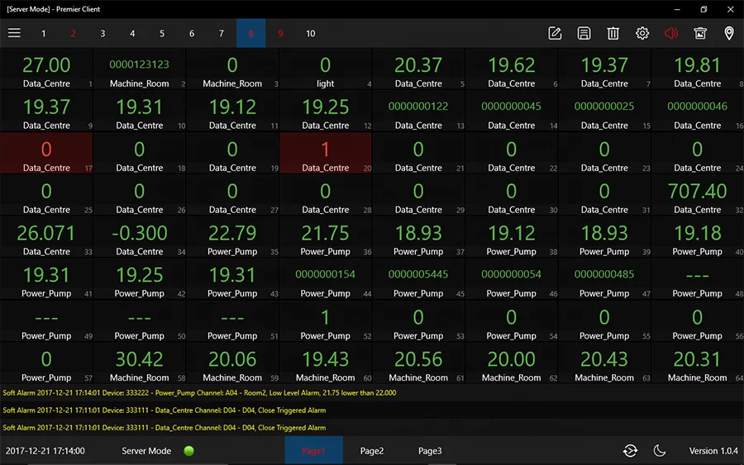This screenshot has height=465, width=744.
Task: Click the green Server Mode status indicator
Action: [188, 451]
